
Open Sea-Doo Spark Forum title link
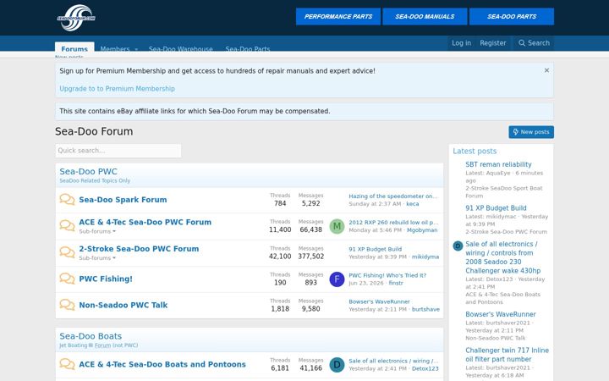coord(123,200)
